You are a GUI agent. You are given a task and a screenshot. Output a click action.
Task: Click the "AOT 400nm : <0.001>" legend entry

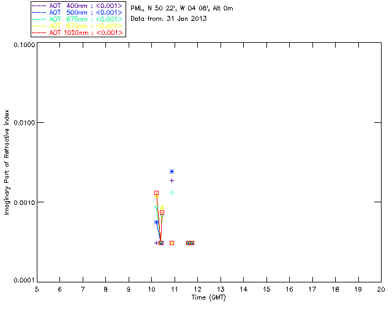78,6
